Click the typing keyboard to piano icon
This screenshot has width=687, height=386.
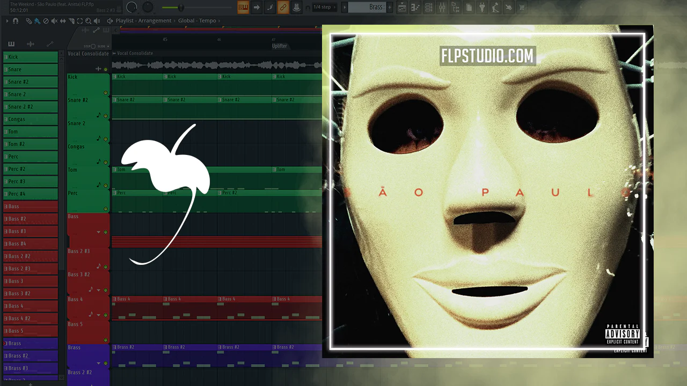[243, 7]
